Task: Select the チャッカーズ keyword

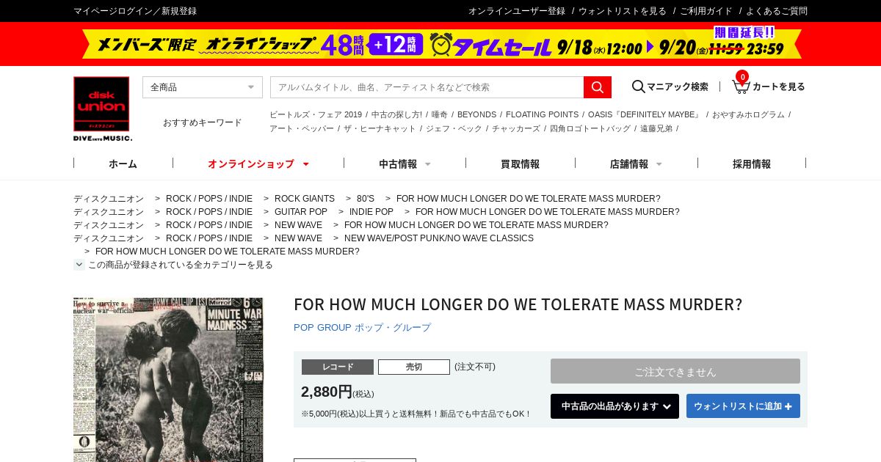Action: pyautogui.click(x=516, y=128)
